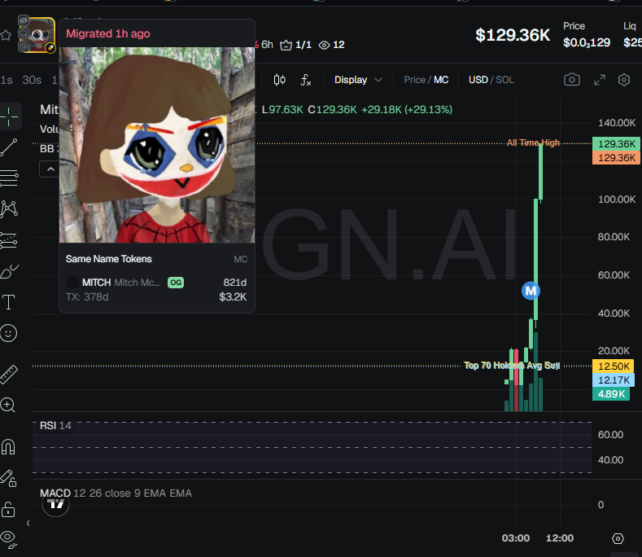This screenshot has width=642, height=557.
Task: Select the pattern drawing tool
Action: coord(9,208)
